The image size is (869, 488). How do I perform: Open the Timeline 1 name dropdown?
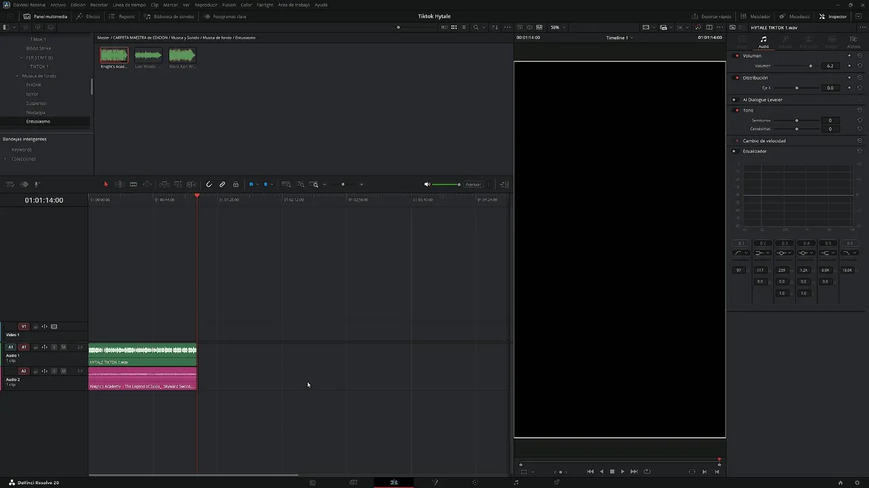click(619, 38)
